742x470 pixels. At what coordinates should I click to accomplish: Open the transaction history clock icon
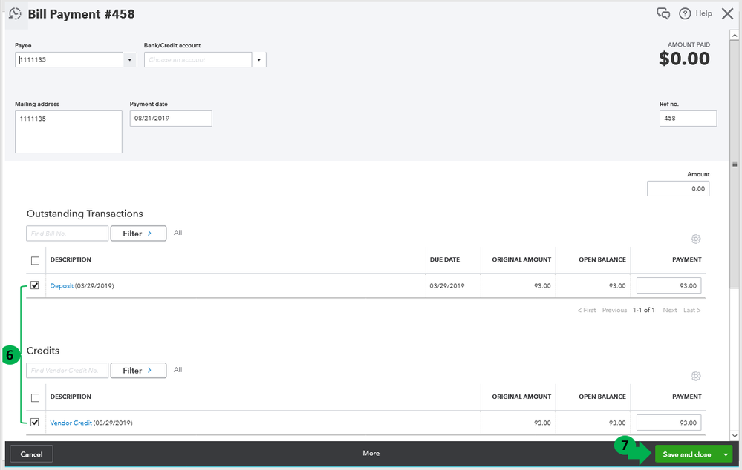tap(15, 13)
